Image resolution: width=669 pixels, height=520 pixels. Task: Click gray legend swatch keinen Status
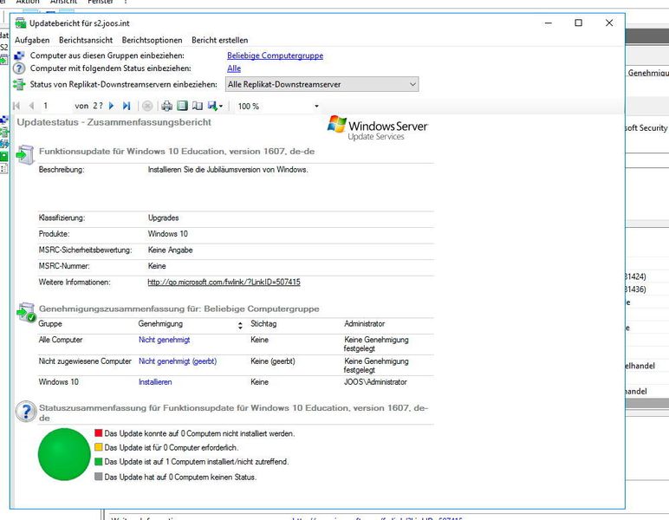99,476
